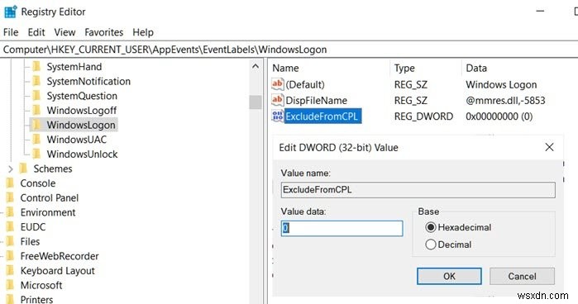Select the SystemQuestion key label
The image size is (578, 304).
pyautogui.click(x=82, y=96)
